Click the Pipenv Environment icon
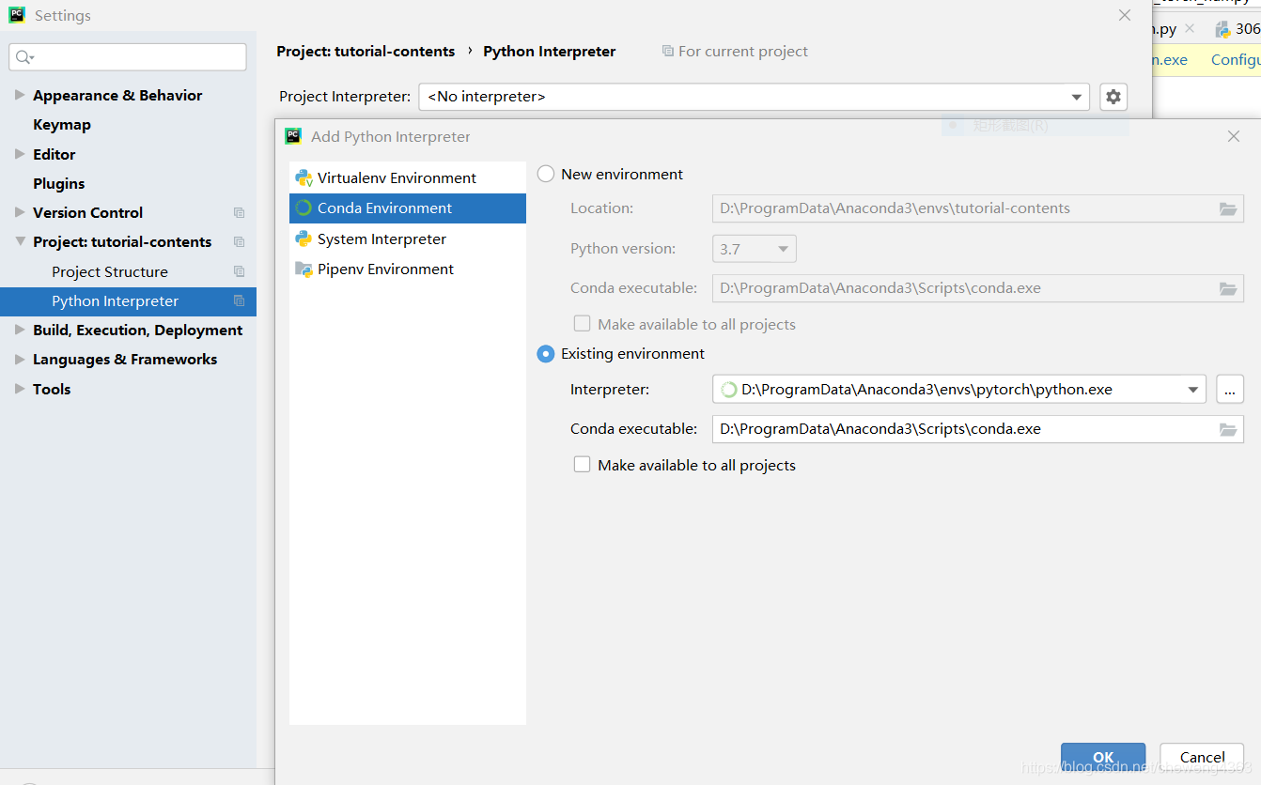 coord(304,269)
